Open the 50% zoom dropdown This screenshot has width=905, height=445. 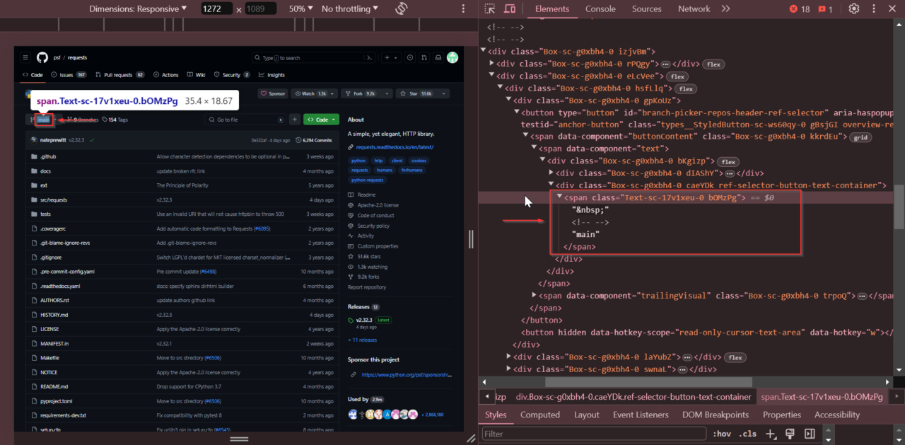pos(301,8)
